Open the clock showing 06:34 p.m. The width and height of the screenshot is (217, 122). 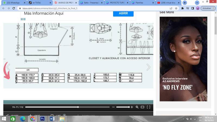pos(209,119)
